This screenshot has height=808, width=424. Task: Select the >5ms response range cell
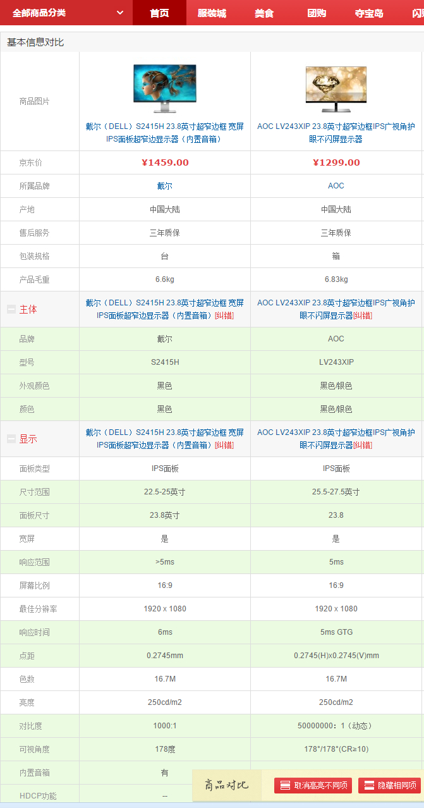click(164, 562)
